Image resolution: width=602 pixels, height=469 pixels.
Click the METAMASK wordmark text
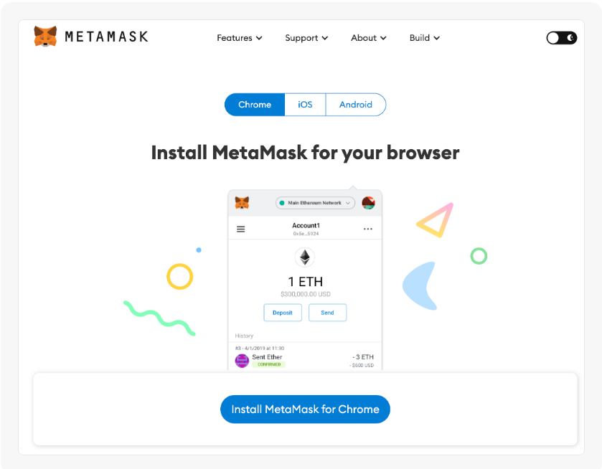106,37
